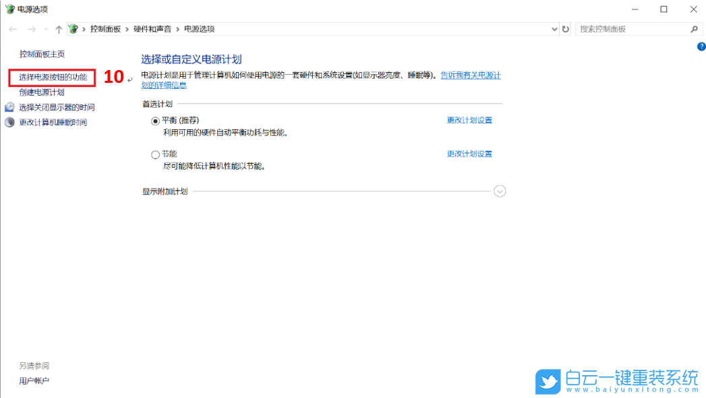The width and height of the screenshot is (706, 398).
Task: Open 更改计划设置 for the balanced plan
Action: (469, 120)
